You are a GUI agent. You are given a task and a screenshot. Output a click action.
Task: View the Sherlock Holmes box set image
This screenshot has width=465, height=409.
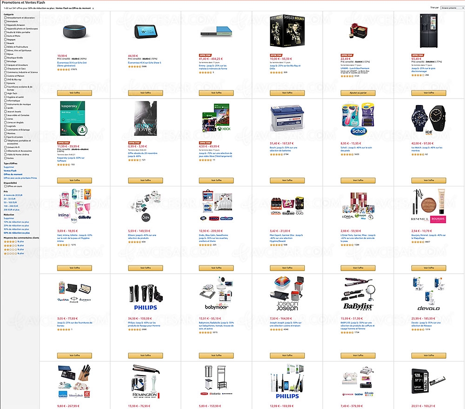[287, 31]
